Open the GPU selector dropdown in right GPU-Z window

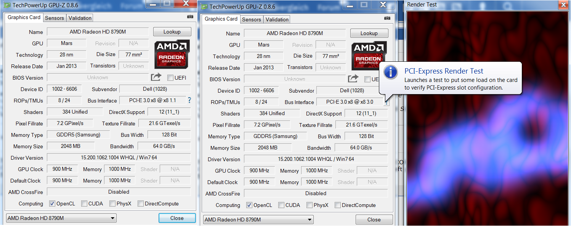(258, 220)
